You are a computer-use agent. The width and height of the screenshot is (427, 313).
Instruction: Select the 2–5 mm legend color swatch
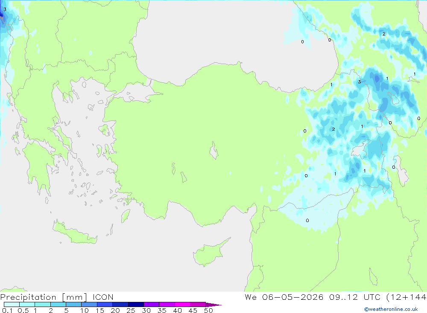pos(58,304)
